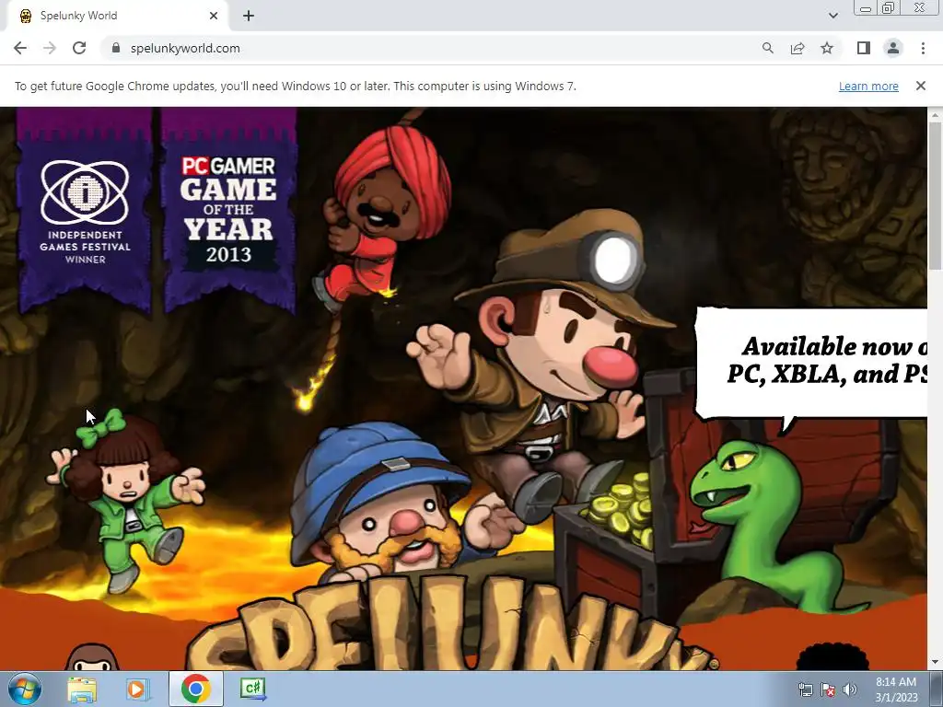Click the Chrome taskbar icon
Viewport: 943px width, 707px height.
196,689
